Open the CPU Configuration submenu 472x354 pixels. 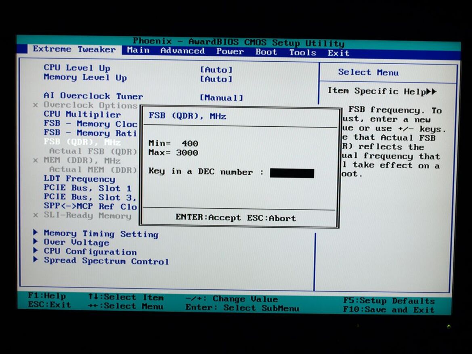pos(90,251)
